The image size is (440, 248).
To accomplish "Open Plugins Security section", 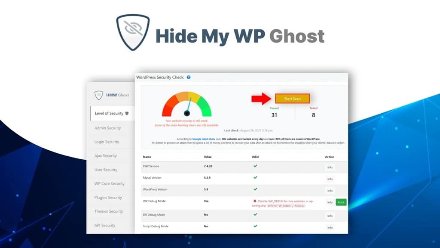I will [x=108, y=197].
